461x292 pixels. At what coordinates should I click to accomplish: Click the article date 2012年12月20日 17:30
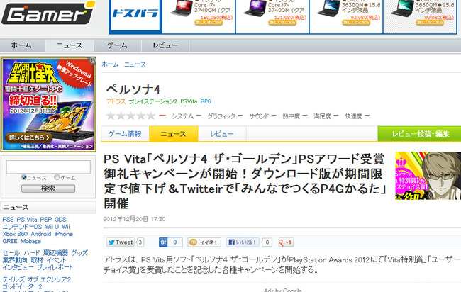134,219
